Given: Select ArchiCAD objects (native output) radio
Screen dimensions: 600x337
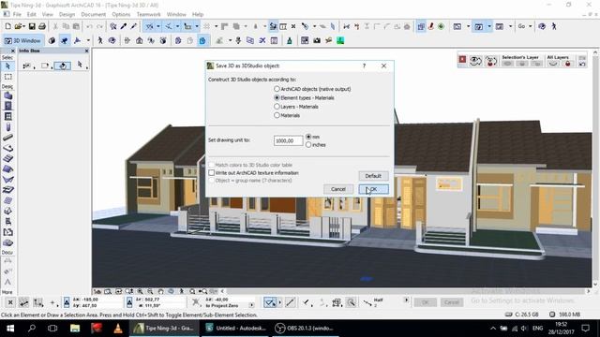Looking at the screenshot, I should (277, 89).
